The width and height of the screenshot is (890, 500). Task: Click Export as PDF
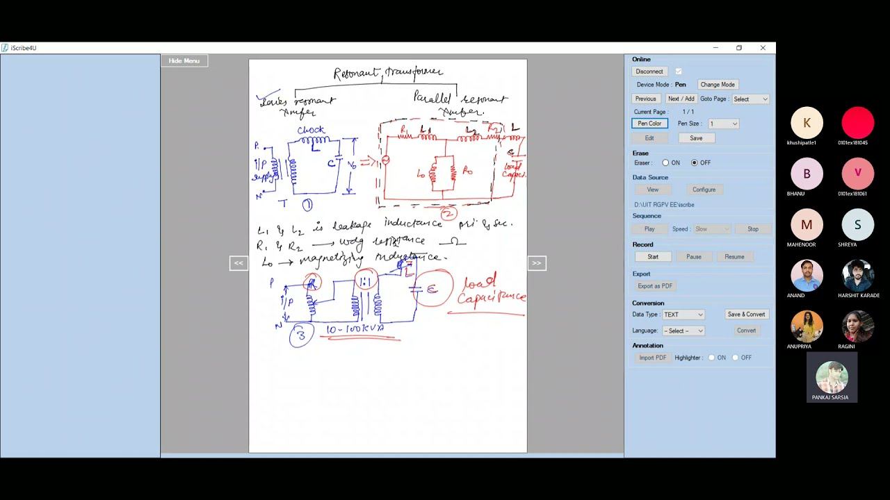pyautogui.click(x=655, y=286)
